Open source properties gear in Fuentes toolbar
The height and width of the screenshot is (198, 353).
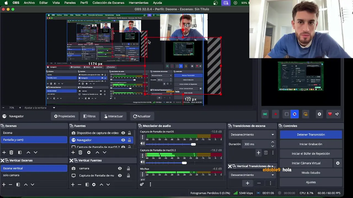(x=89, y=152)
